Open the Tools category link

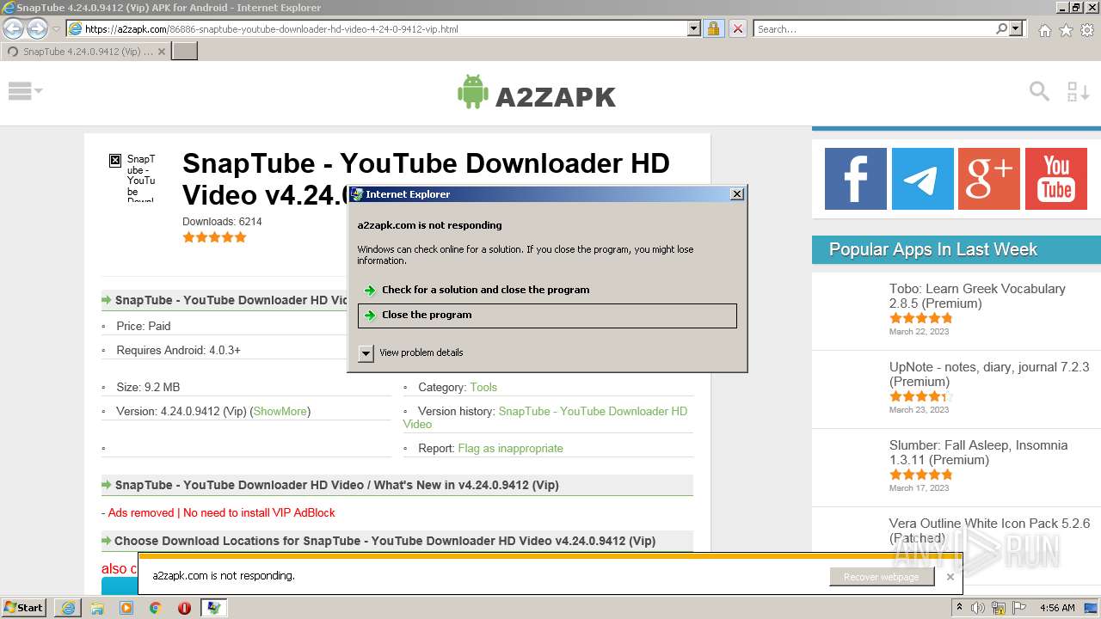(x=483, y=387)
